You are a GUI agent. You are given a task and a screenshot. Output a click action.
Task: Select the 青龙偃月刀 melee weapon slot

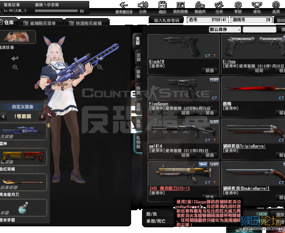point(23,182)
